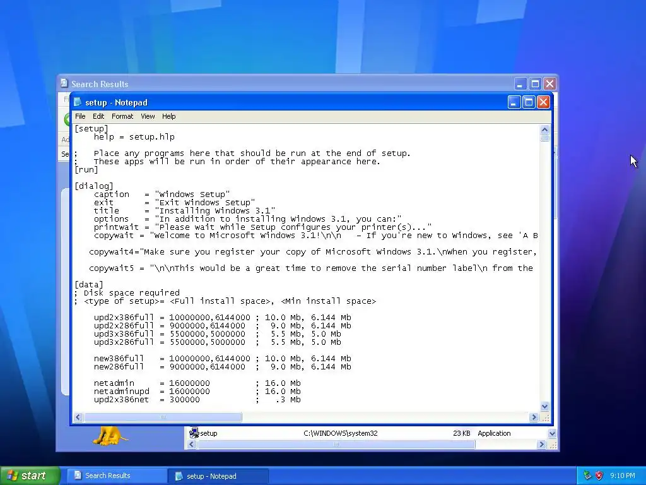Click the [setup] section header text
Screen dimensions: 646x485
point(91,129)
